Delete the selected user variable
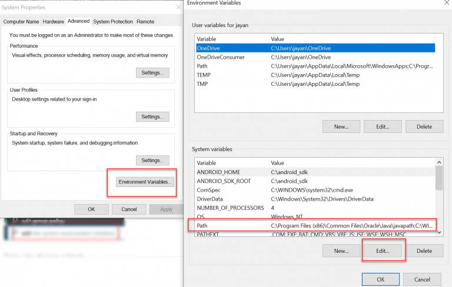 click(x=424, y=126)
